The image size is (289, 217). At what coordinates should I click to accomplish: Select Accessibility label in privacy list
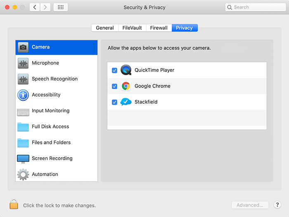pos(46,95)
